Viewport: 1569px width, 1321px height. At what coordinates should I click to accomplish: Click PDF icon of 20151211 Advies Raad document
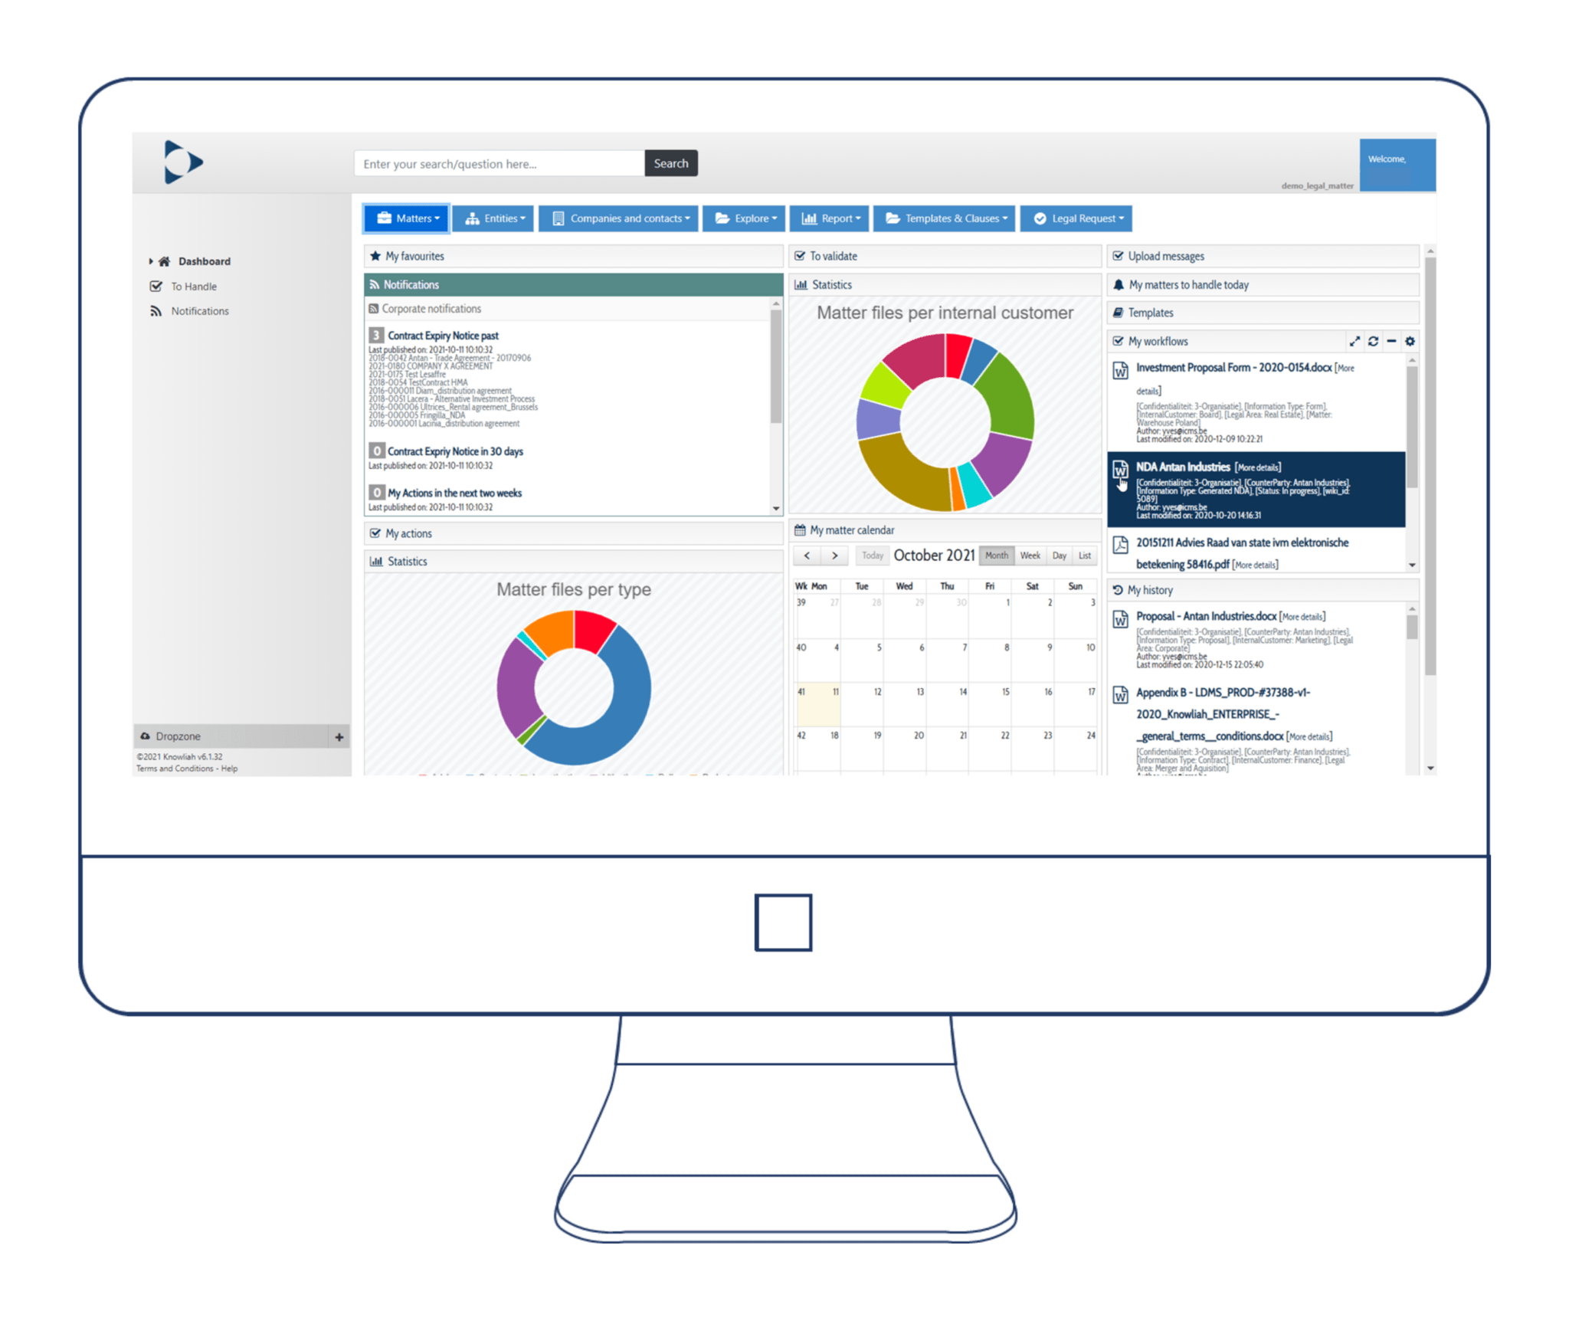(1120, 545)
